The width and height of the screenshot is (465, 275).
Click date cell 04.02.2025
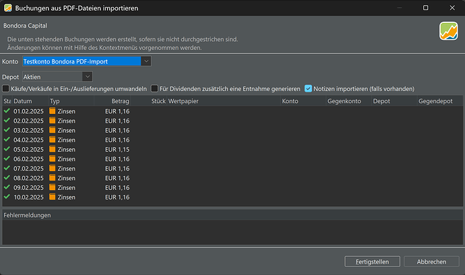tap(28, 140)
